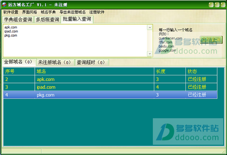
Task: Click the app icon in the title bar
Action: tap(4, 5)
